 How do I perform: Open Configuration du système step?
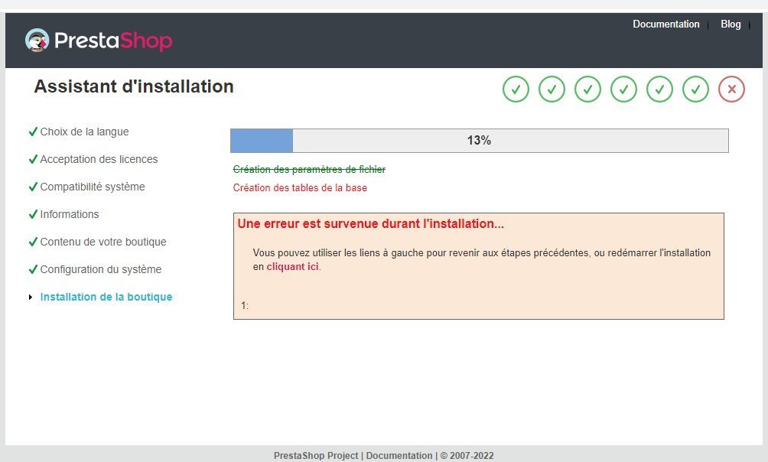point(101,269)
